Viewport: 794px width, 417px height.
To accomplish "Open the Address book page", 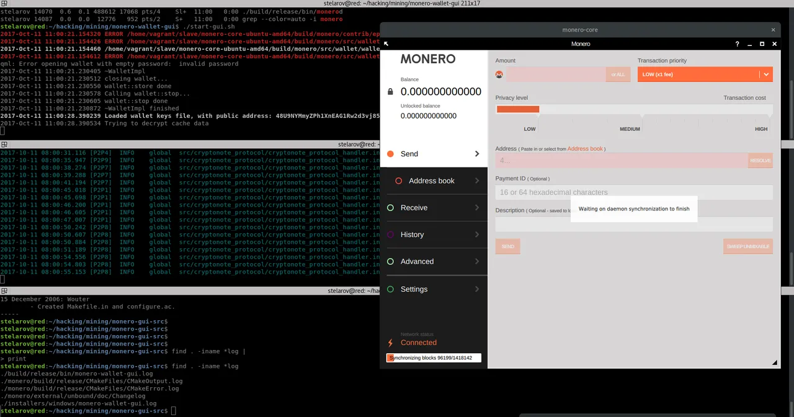I will tap(434, 181).
